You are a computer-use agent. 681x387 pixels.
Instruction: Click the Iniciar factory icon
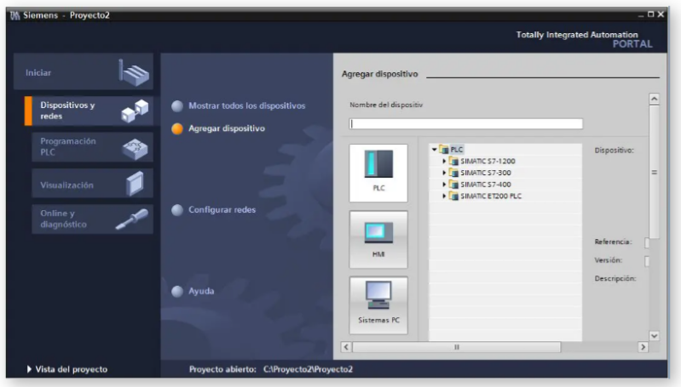pos(134,72)
